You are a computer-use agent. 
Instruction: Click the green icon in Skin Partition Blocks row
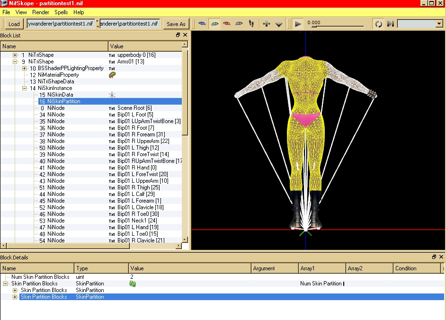(x=133, y=284)
